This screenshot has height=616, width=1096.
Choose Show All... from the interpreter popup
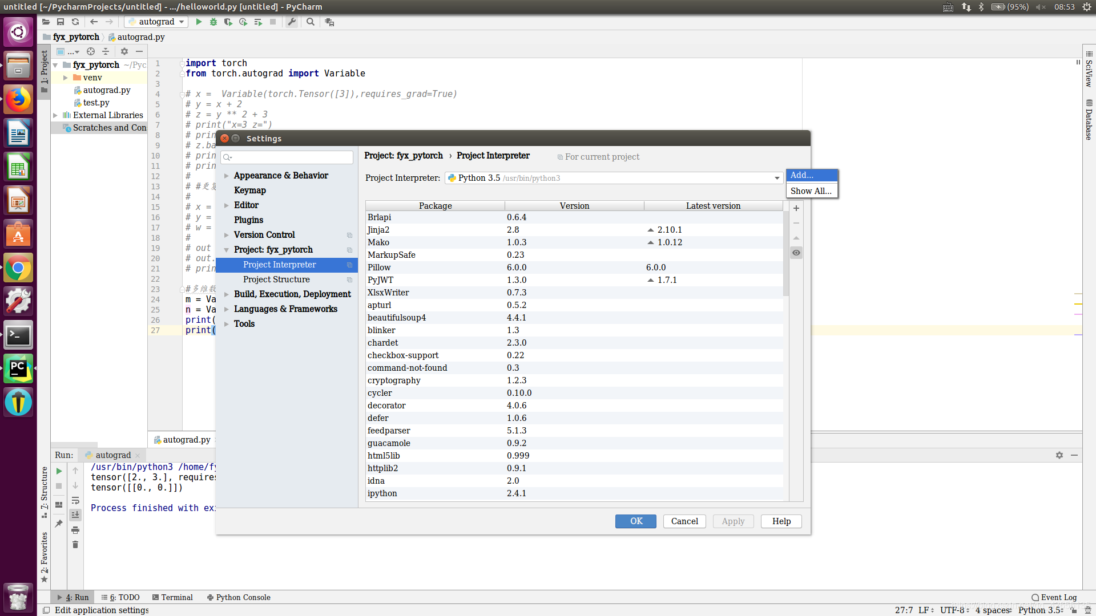[x=812, y=191]
